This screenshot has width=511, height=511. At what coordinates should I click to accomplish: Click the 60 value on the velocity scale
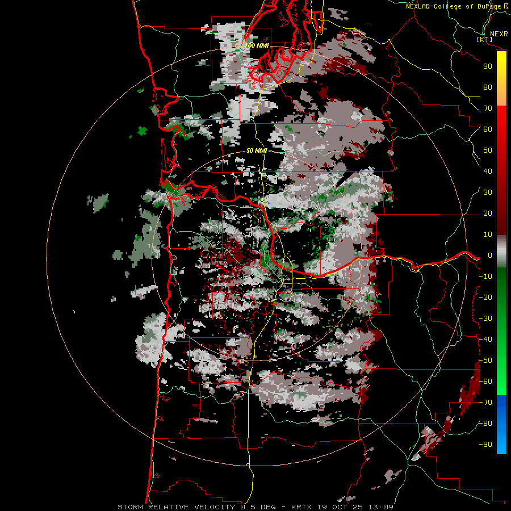coord(488,129)
